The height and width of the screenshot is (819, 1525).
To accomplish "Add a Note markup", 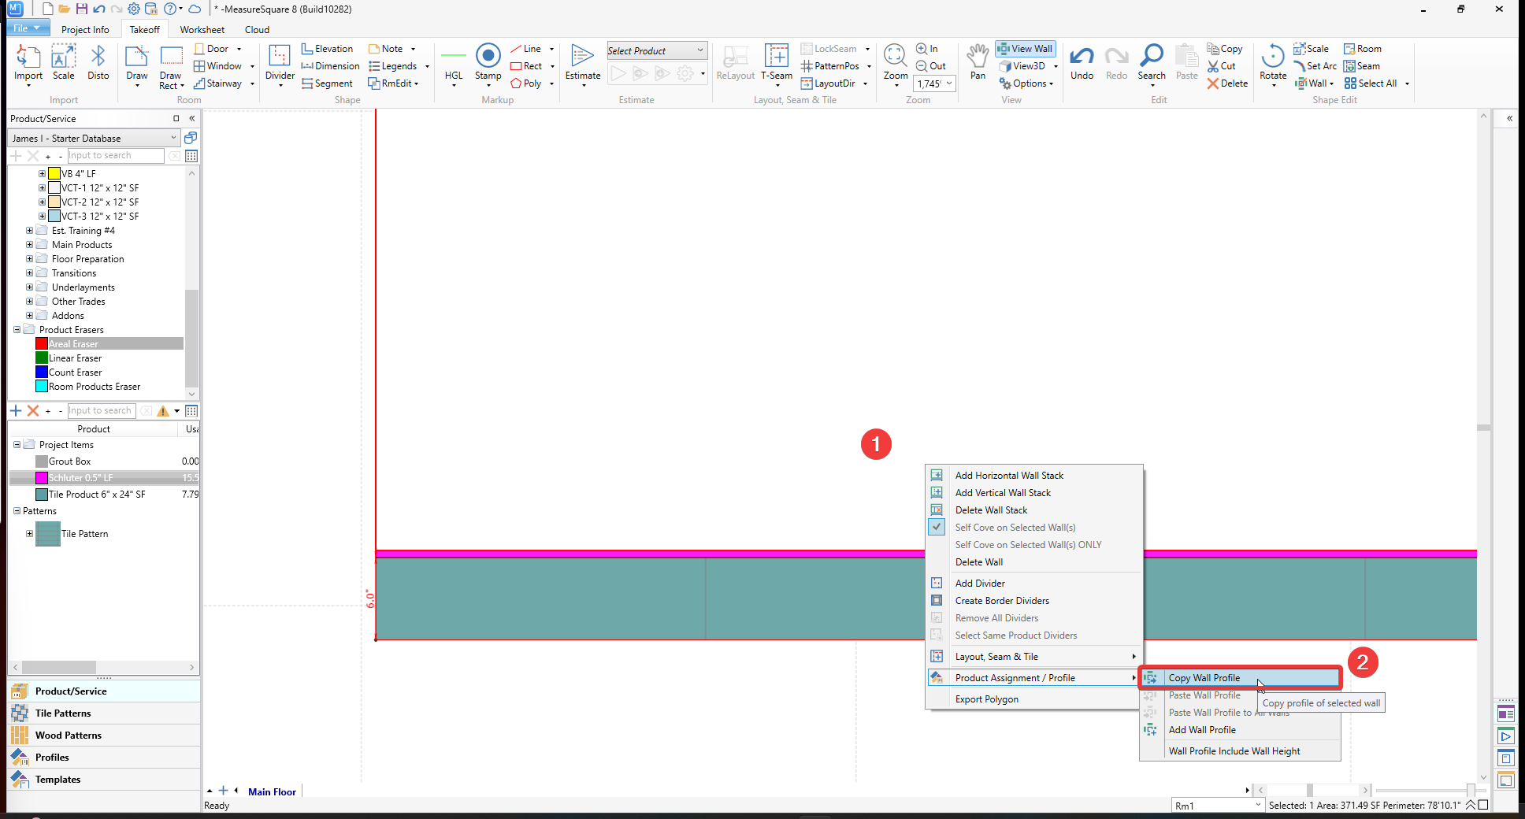I will 386,49.
